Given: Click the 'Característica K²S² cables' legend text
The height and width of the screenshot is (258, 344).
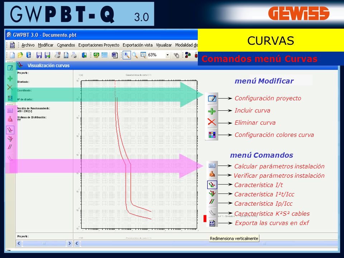Looking at the screenshot, I should click(x=272, y=214).
